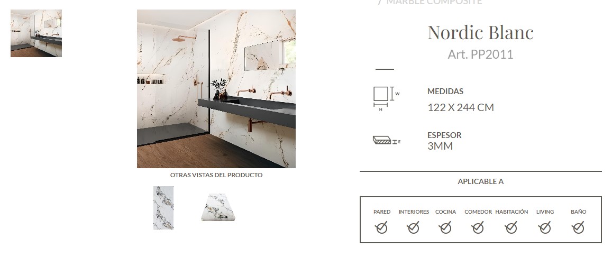Click the Otras Vistas del Producto label
The width and height of the screenshot is (612, 257).
point(216,175)
